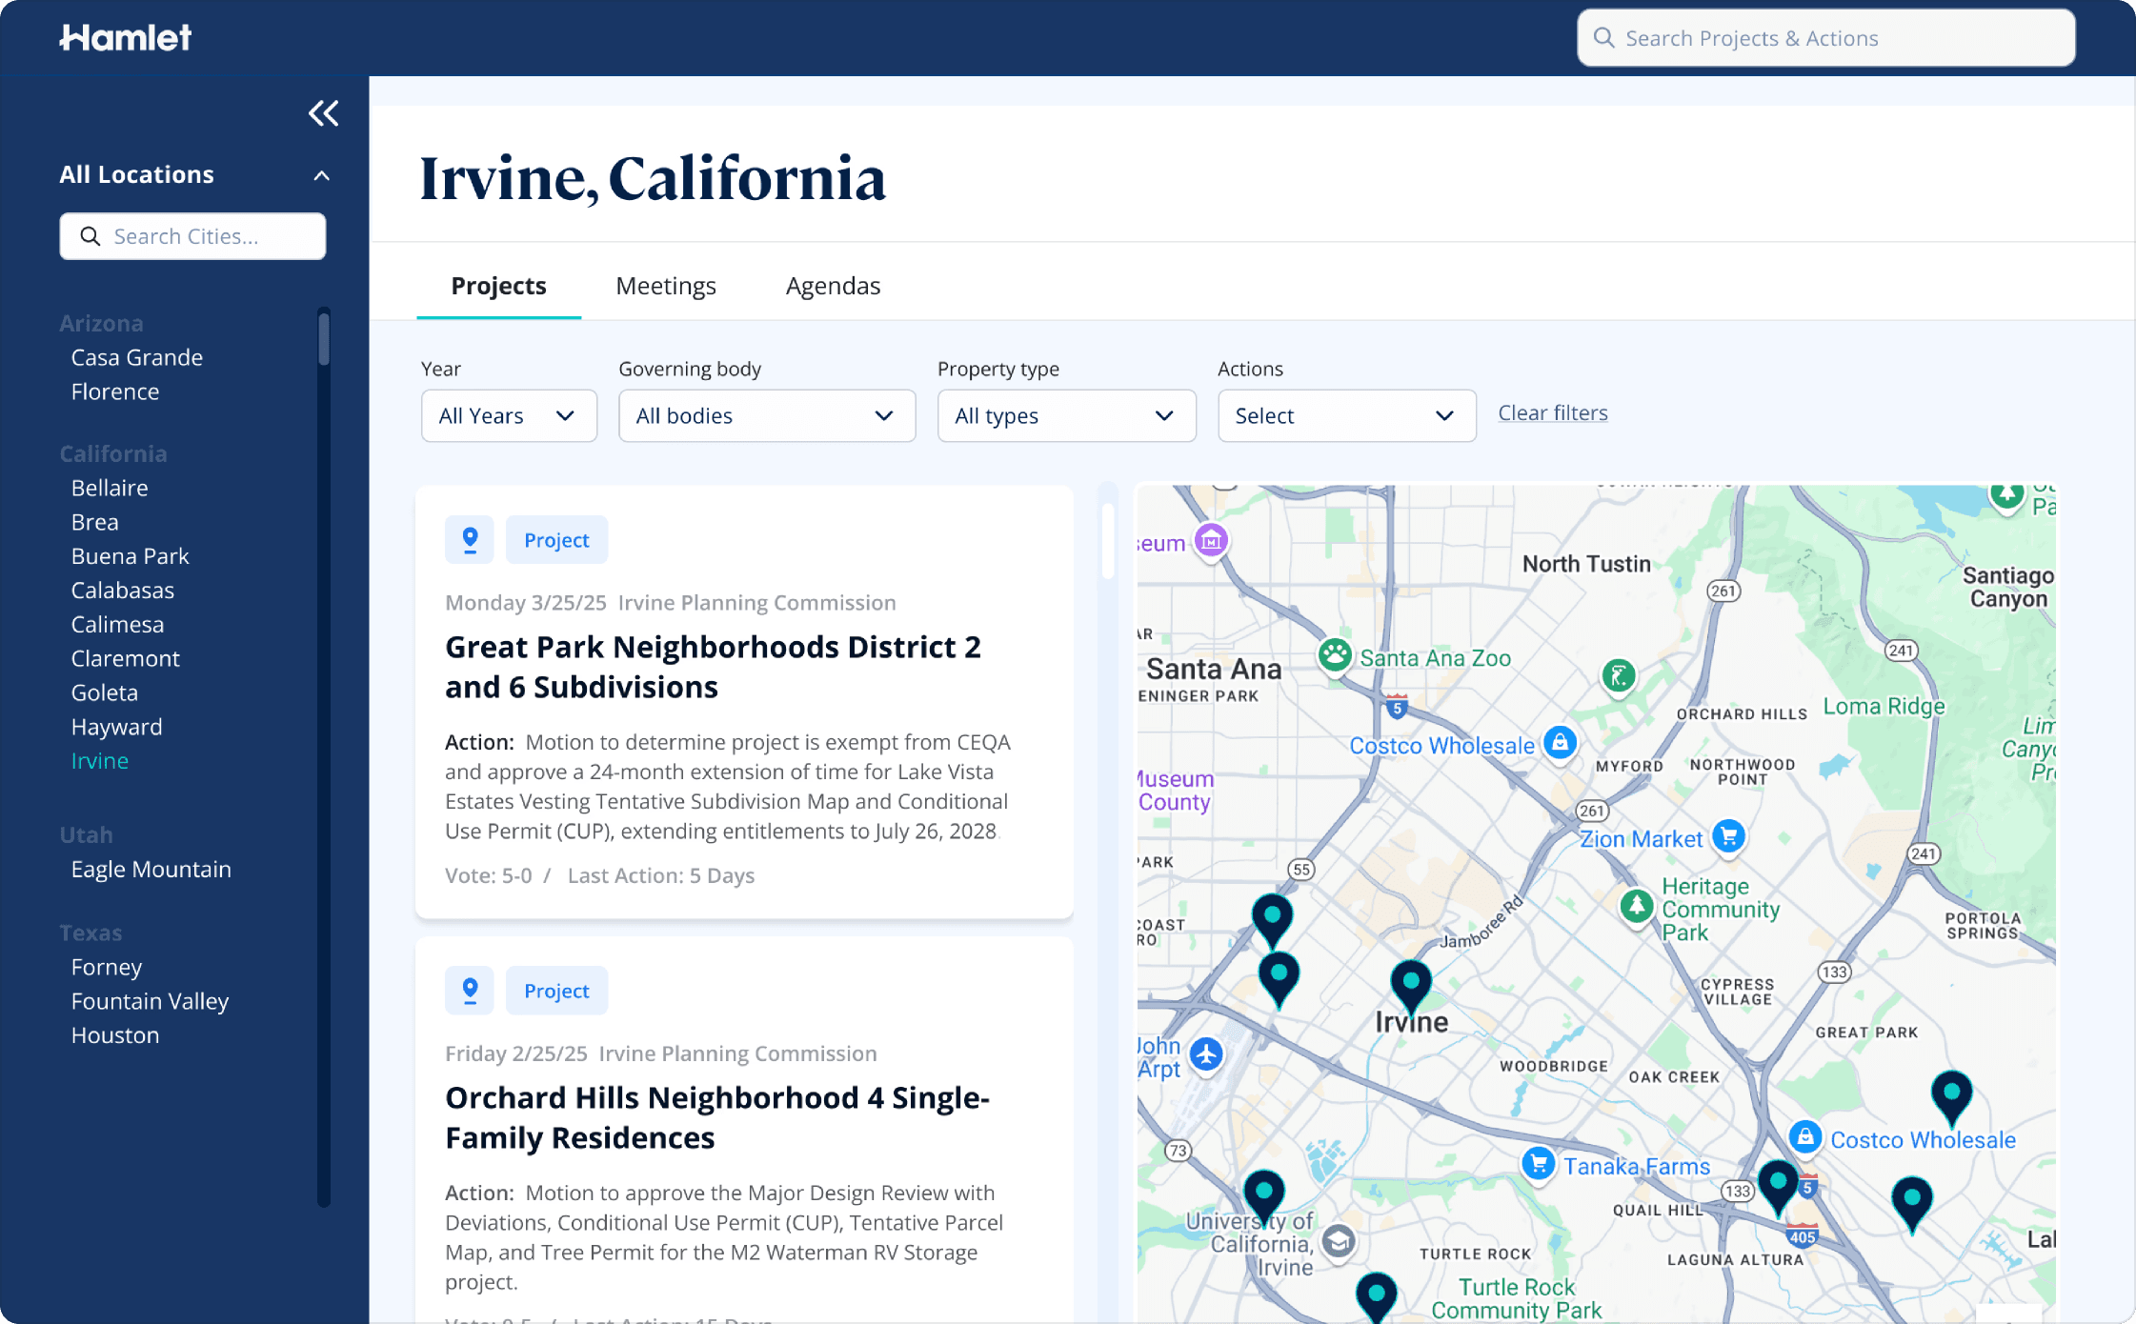Viewport: 2136px width, 1324px height.
Task: Click location pin icon on Great Park card
Action: [x=470, y=540]
